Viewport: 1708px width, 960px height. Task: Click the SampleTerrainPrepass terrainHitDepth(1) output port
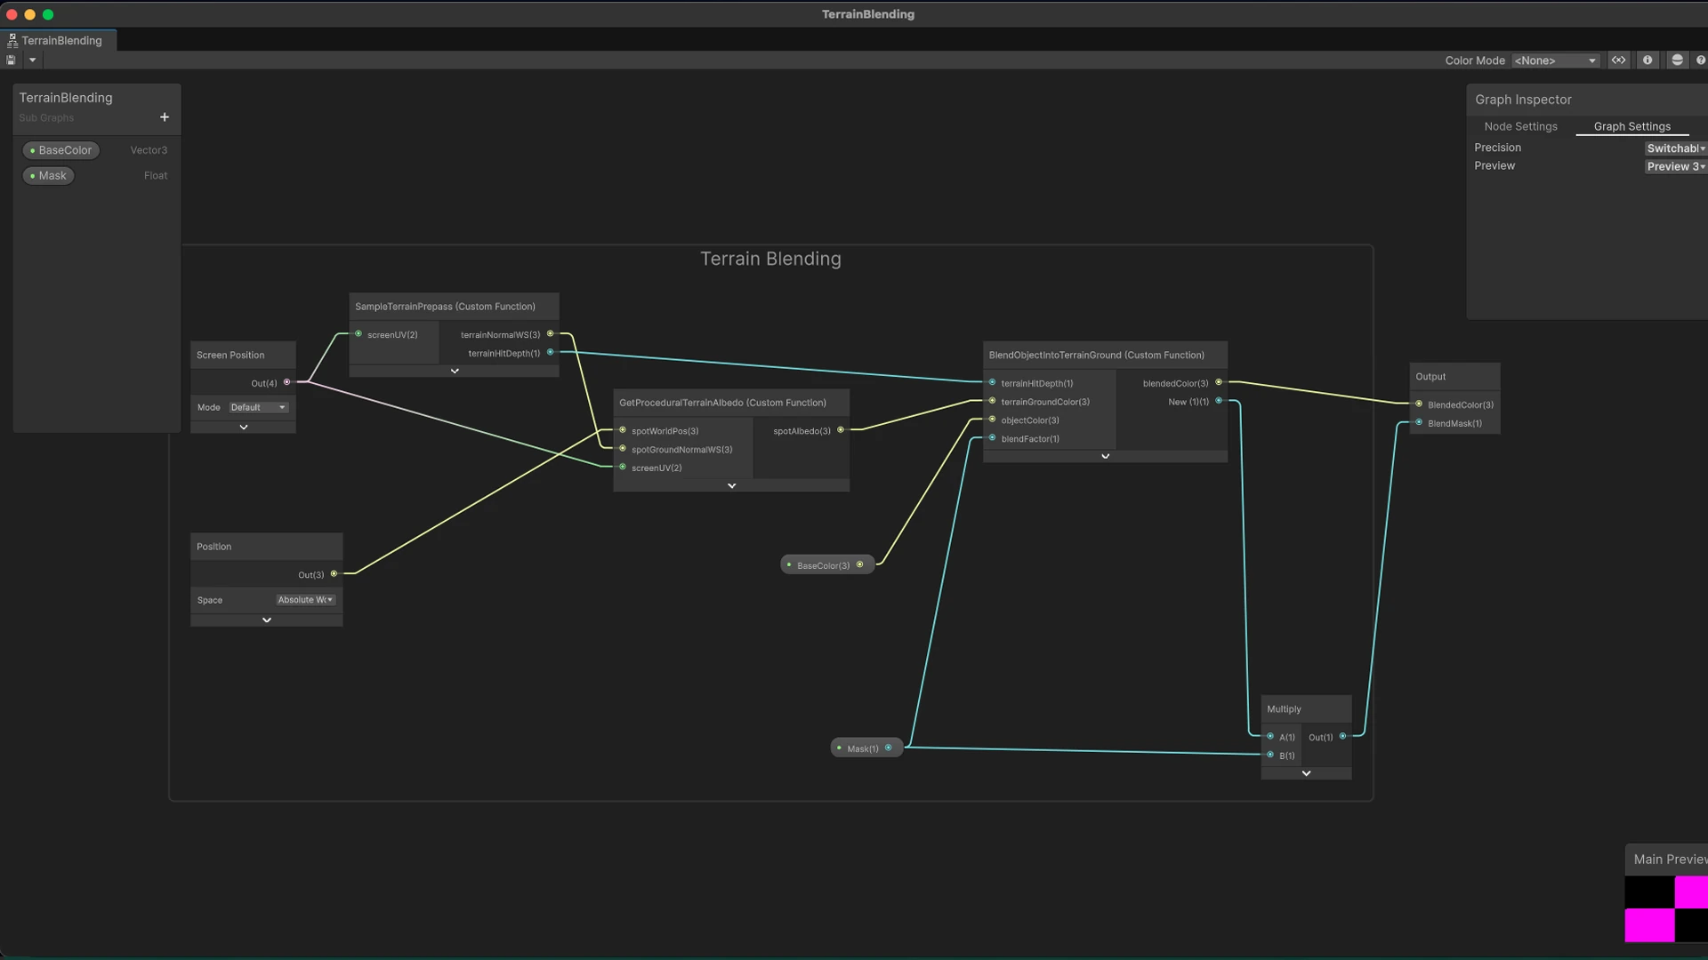(550, 353)
